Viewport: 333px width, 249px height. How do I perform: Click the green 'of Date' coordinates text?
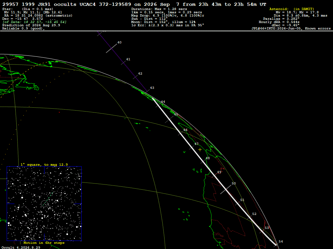pos(34,22)
